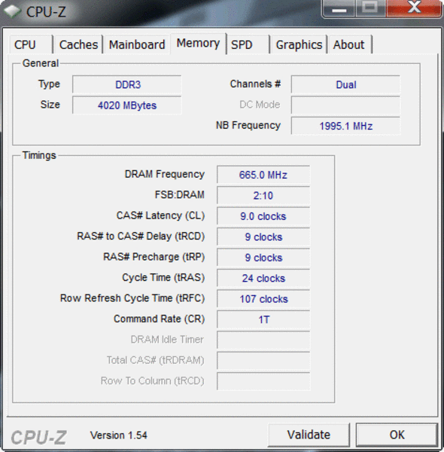Click the Channels # field showing Dual

click(345, 84)
